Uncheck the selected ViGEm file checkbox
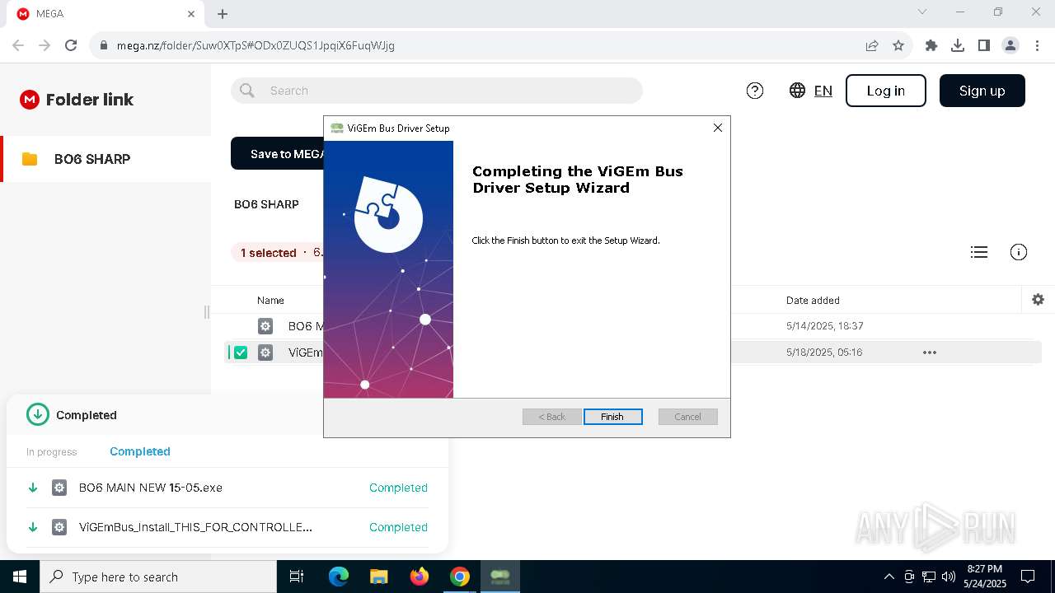Image resolution: width=1055 pixels, height=593 pixels. [x=241, y=353]
